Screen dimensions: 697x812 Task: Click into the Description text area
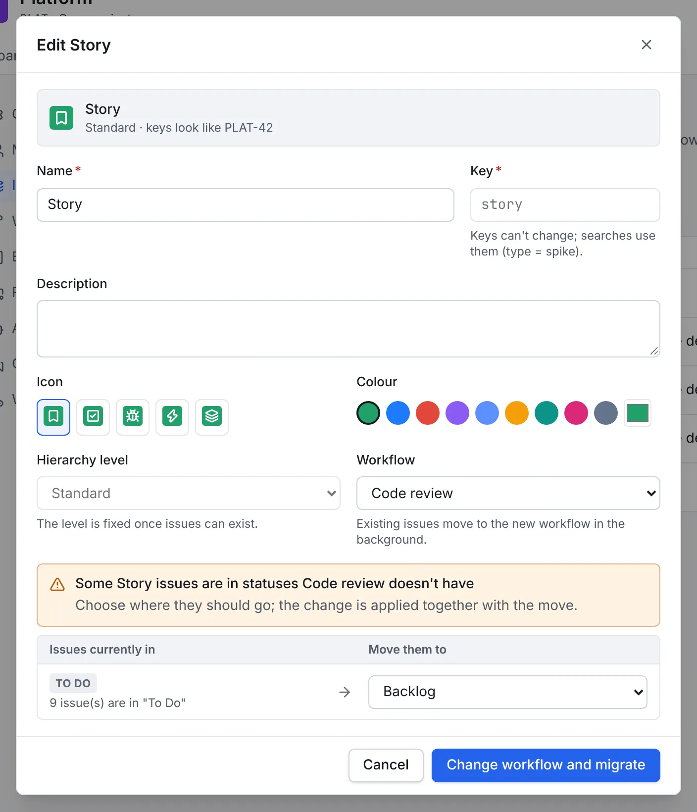[x=348, y=329]
